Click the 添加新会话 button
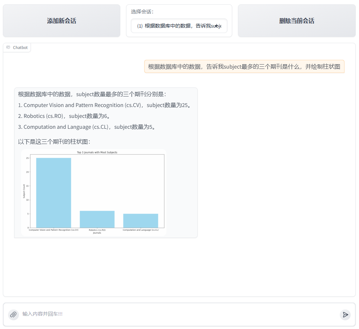 [61, 21]
